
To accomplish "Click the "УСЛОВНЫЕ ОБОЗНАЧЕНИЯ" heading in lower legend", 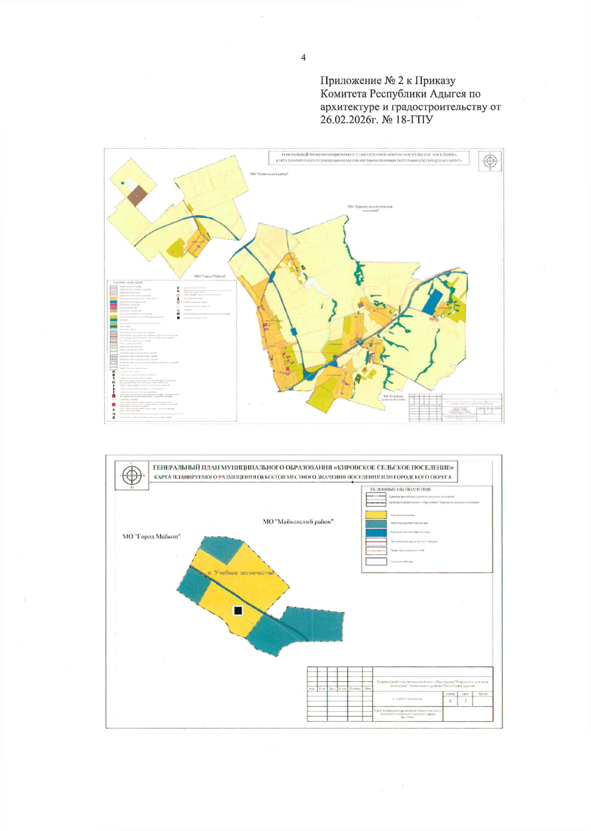I will click(400, 490).
